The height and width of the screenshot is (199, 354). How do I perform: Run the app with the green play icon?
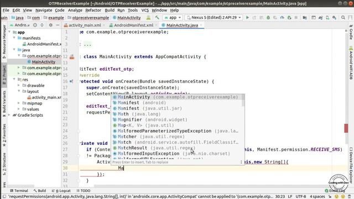pyautogui.click(x=247, y=17)
